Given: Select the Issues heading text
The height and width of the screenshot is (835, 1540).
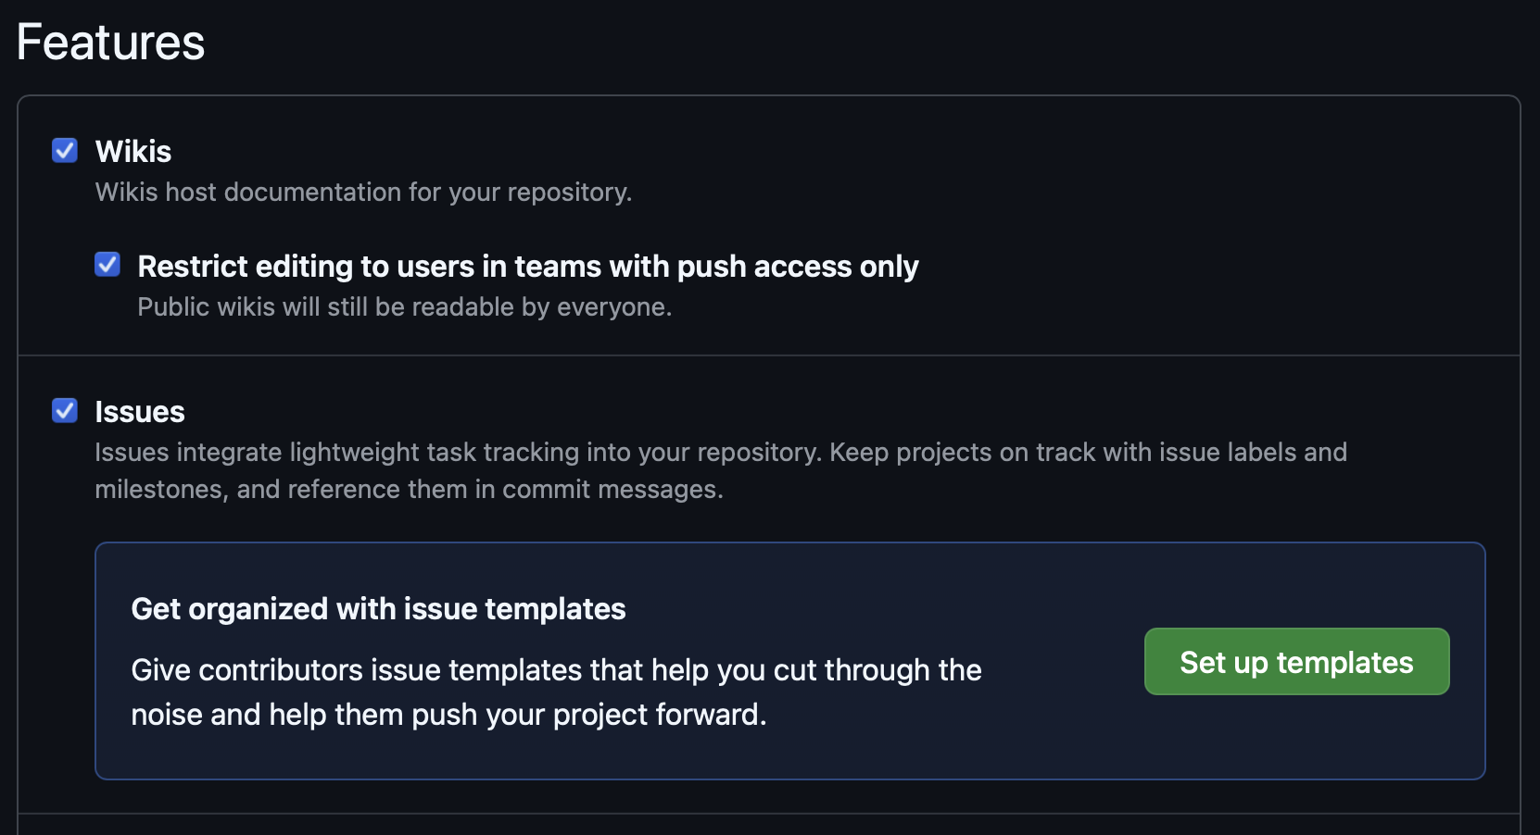Looking at the screenshot, I should (x=139, y=411).
